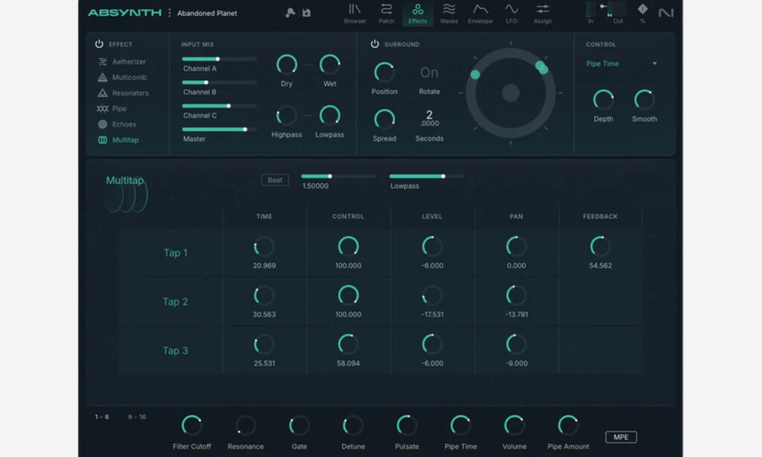This screenshot has width=762, height=457.
Task: Click the Filter Cutoff macro knob
Action: pyautogui.click(x=191, y=426)
